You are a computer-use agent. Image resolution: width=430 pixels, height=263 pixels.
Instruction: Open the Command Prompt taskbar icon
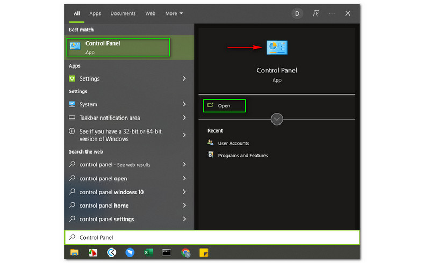(167, 252)
